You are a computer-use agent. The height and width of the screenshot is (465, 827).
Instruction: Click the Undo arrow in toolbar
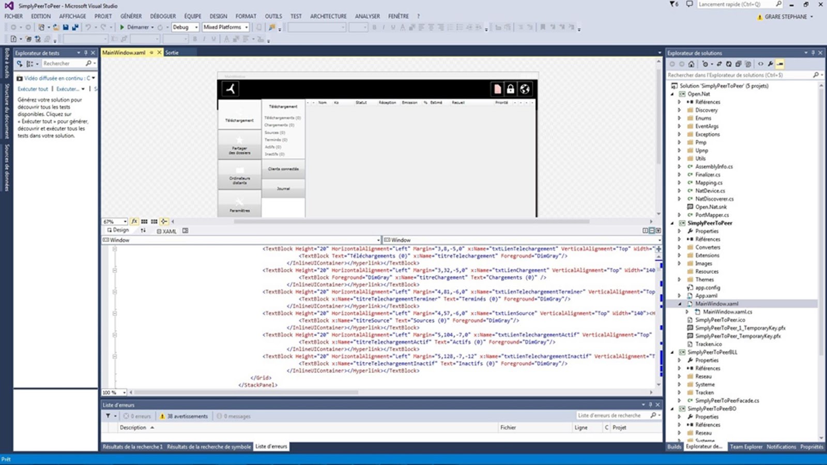coord(88,27)
